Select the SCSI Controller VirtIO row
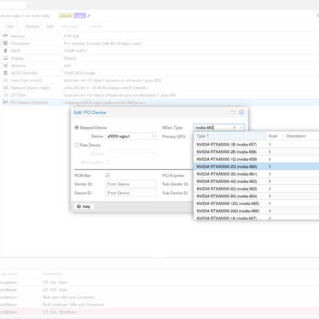This screenshot has height=319, width=319. point(160,73)
